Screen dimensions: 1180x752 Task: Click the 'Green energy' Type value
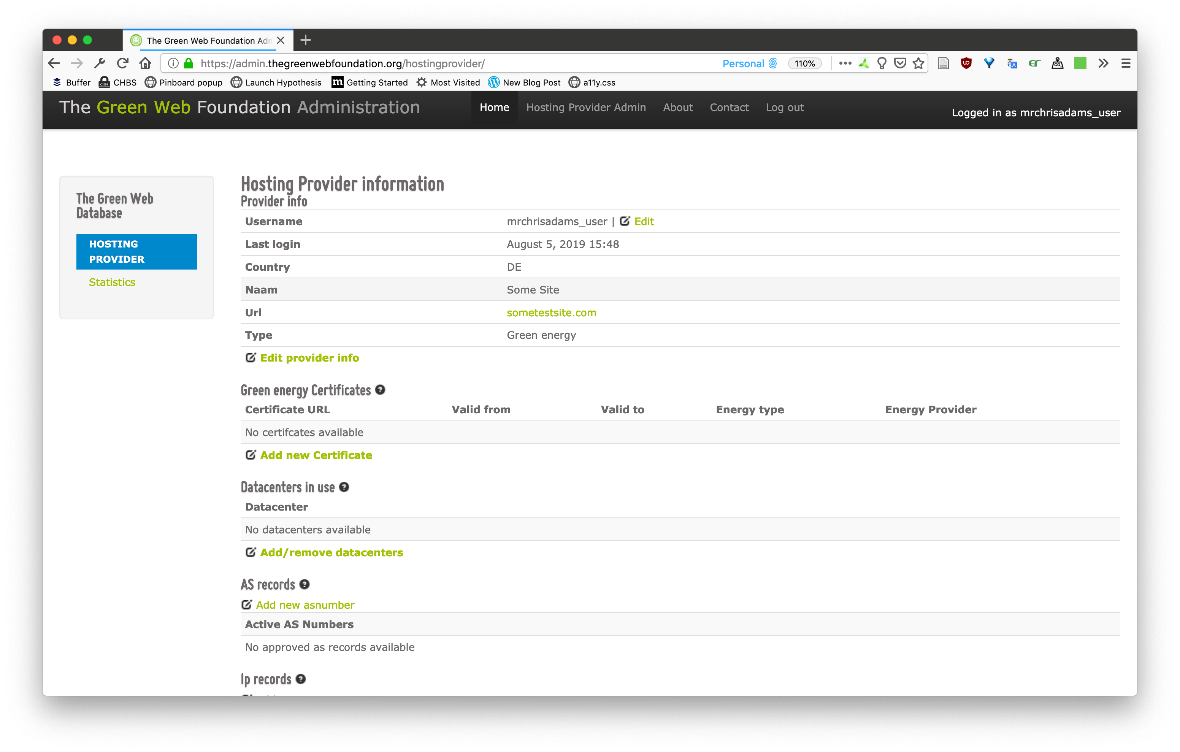pyautogui.click(x=541, y=335)
